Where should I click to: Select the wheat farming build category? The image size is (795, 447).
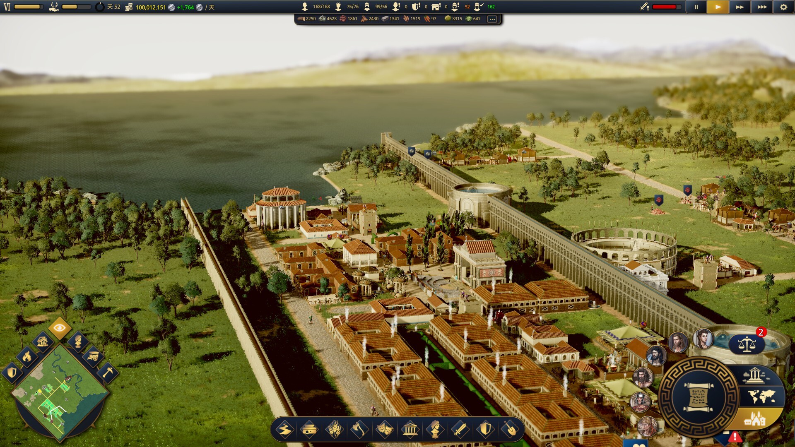(335, 430)
